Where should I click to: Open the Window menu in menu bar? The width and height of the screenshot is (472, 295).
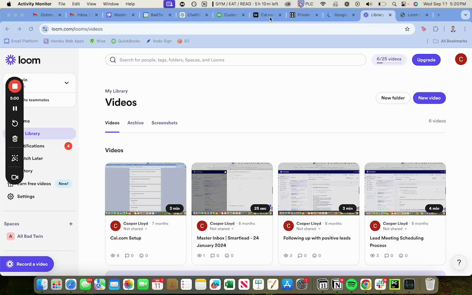coord(111,4)
